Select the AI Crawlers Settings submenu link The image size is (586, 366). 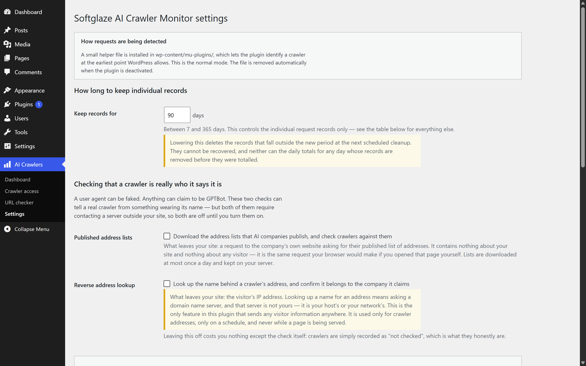(15, 214)
